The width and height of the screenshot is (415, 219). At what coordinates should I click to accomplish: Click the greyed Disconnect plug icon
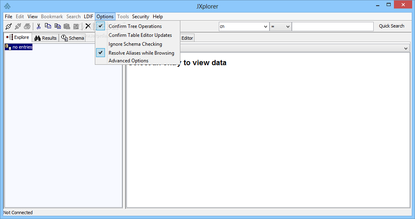18,26
